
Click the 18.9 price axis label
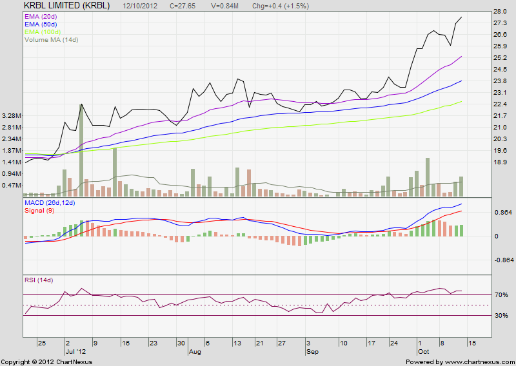coord(500,162)
